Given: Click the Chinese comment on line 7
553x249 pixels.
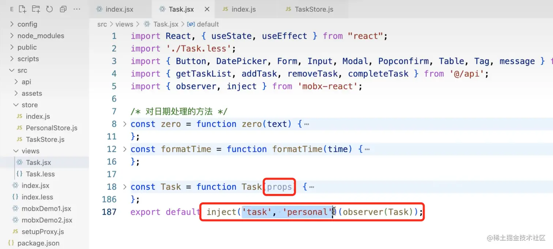Looking at the screenshot, I should click(179, 111).
